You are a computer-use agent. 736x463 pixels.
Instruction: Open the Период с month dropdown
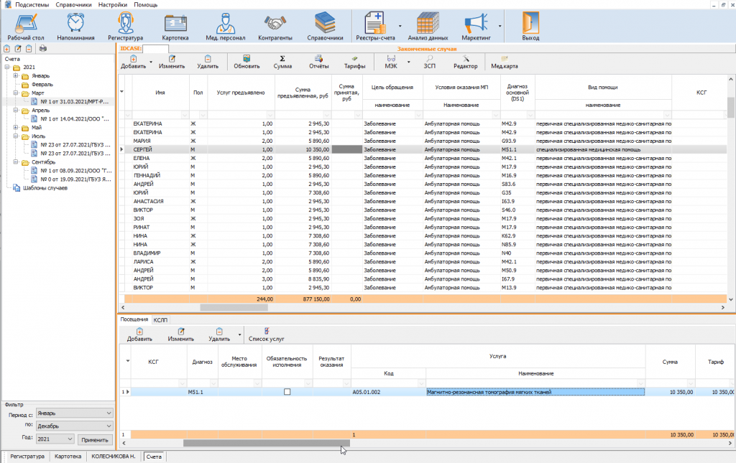pyautogui.click(x=109, y=413)
